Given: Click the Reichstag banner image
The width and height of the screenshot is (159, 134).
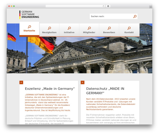Looking at the screenshot, I should click(79, 55).
